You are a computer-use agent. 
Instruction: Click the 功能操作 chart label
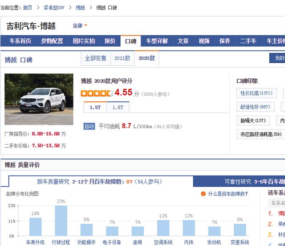pyautogui.click(x=86, y=242)
